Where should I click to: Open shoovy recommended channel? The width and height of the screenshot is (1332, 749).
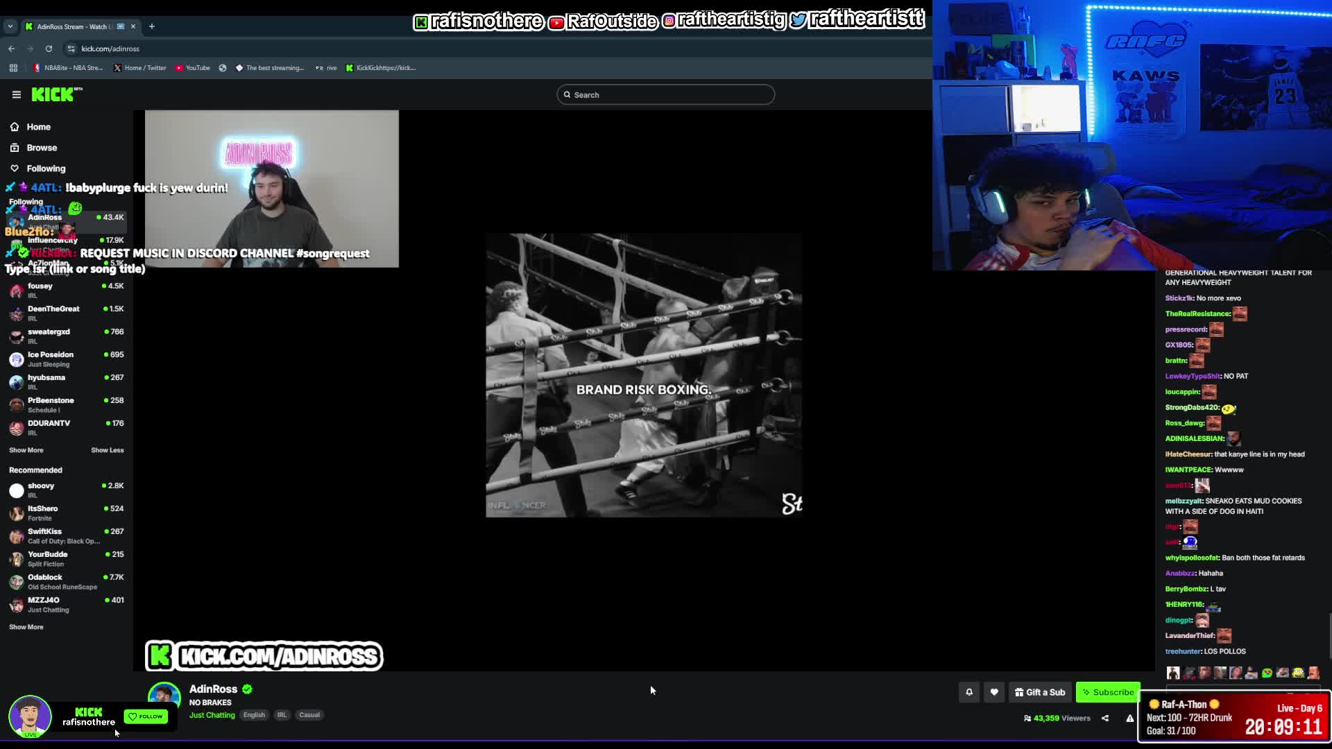coord(67,490)
